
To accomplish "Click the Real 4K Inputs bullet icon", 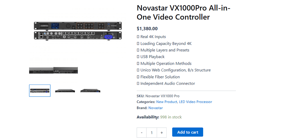I will point(138,37).
